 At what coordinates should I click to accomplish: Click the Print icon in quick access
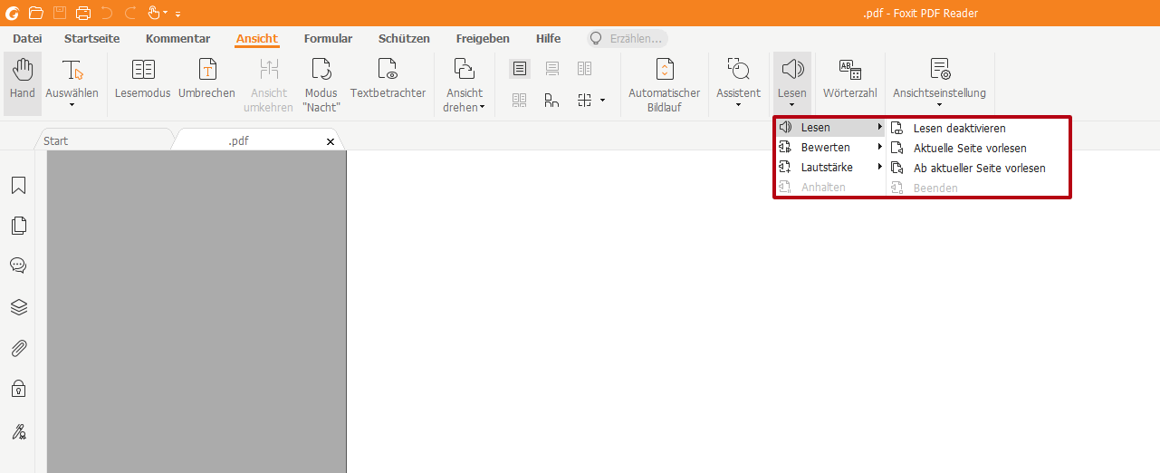83,13
